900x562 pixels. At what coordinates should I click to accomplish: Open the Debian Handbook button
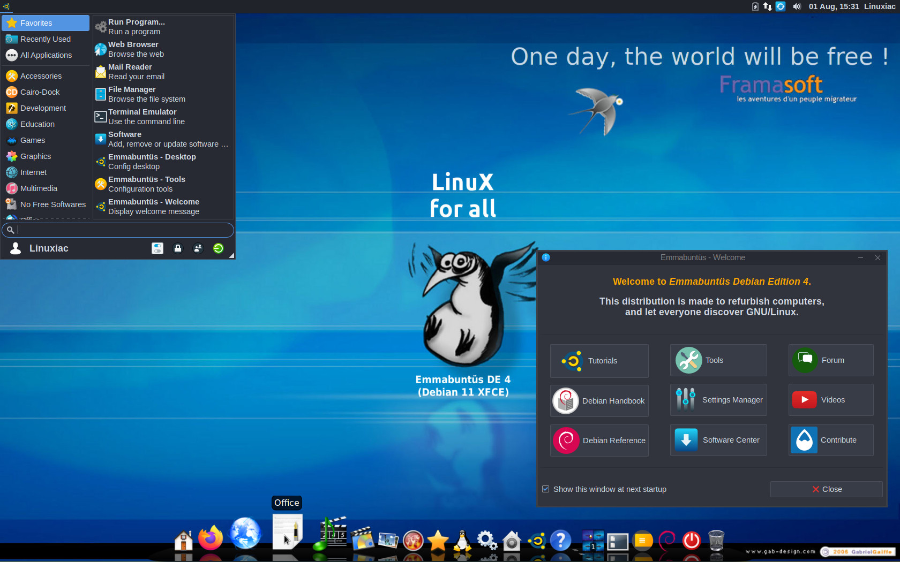(599, 401)
